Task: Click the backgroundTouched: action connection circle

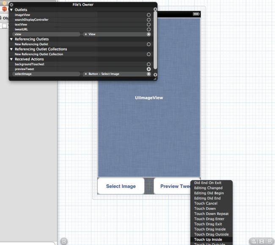Action: pos(148,64)
